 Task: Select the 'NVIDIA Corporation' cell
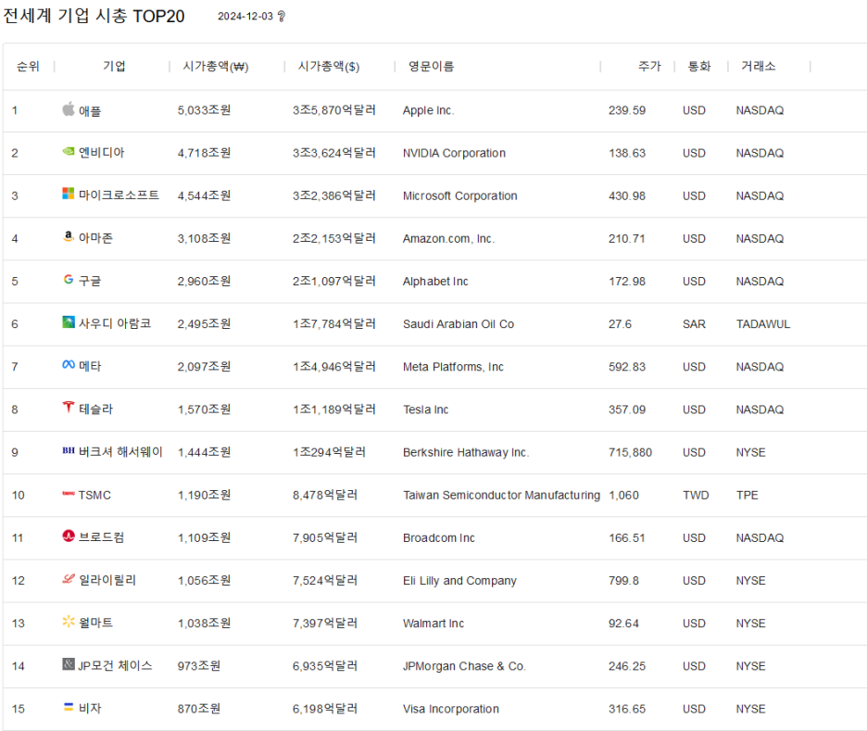[x=454, y=153]
